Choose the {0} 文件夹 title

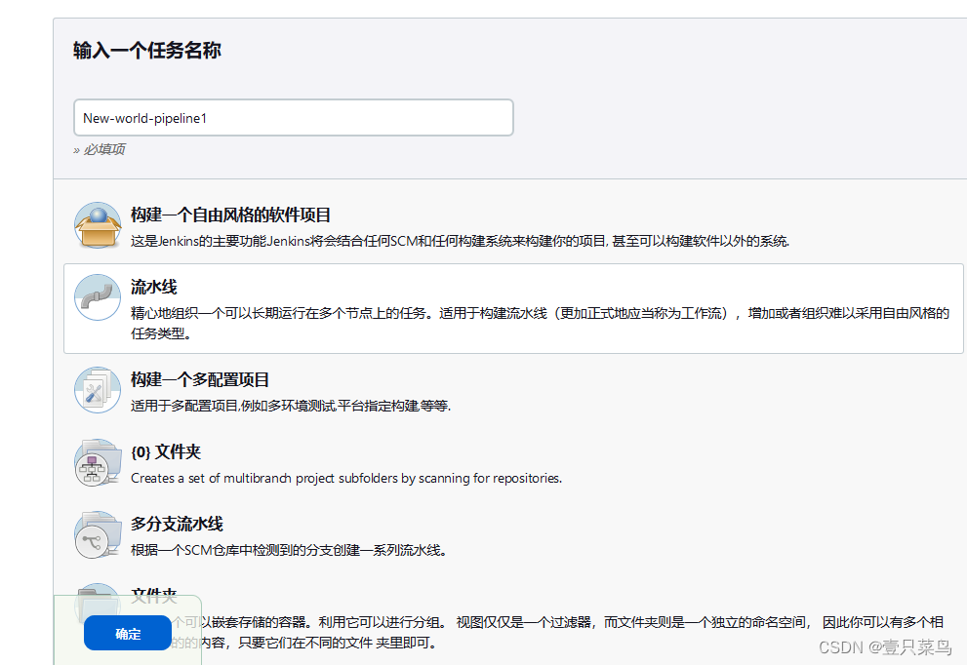click(166, 451)
